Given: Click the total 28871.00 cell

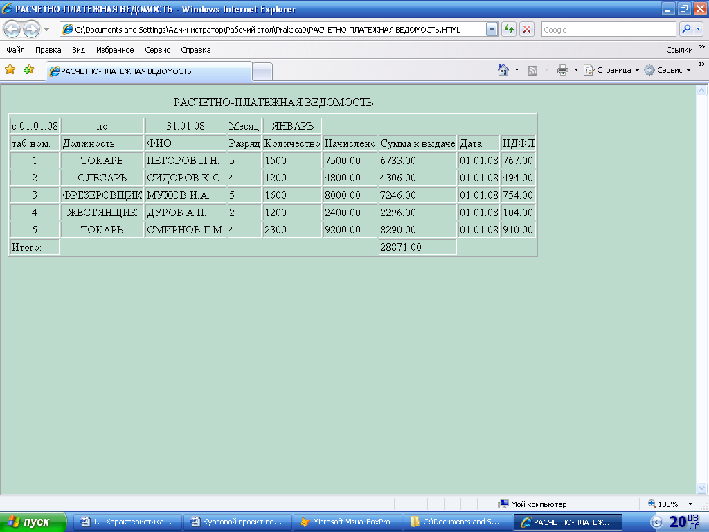Looking at the screenshot, I should (x=418, y=247).
